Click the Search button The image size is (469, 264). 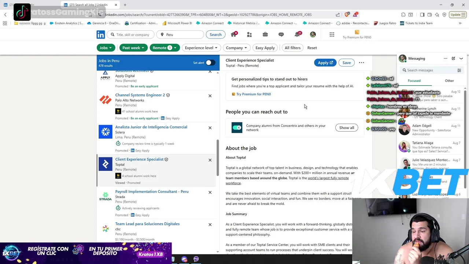click(215, 34)
